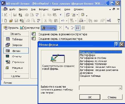Screen dimensions: 125x104
Task: Switch to List view
Action: pyautogui.click(x=78, y=28)
